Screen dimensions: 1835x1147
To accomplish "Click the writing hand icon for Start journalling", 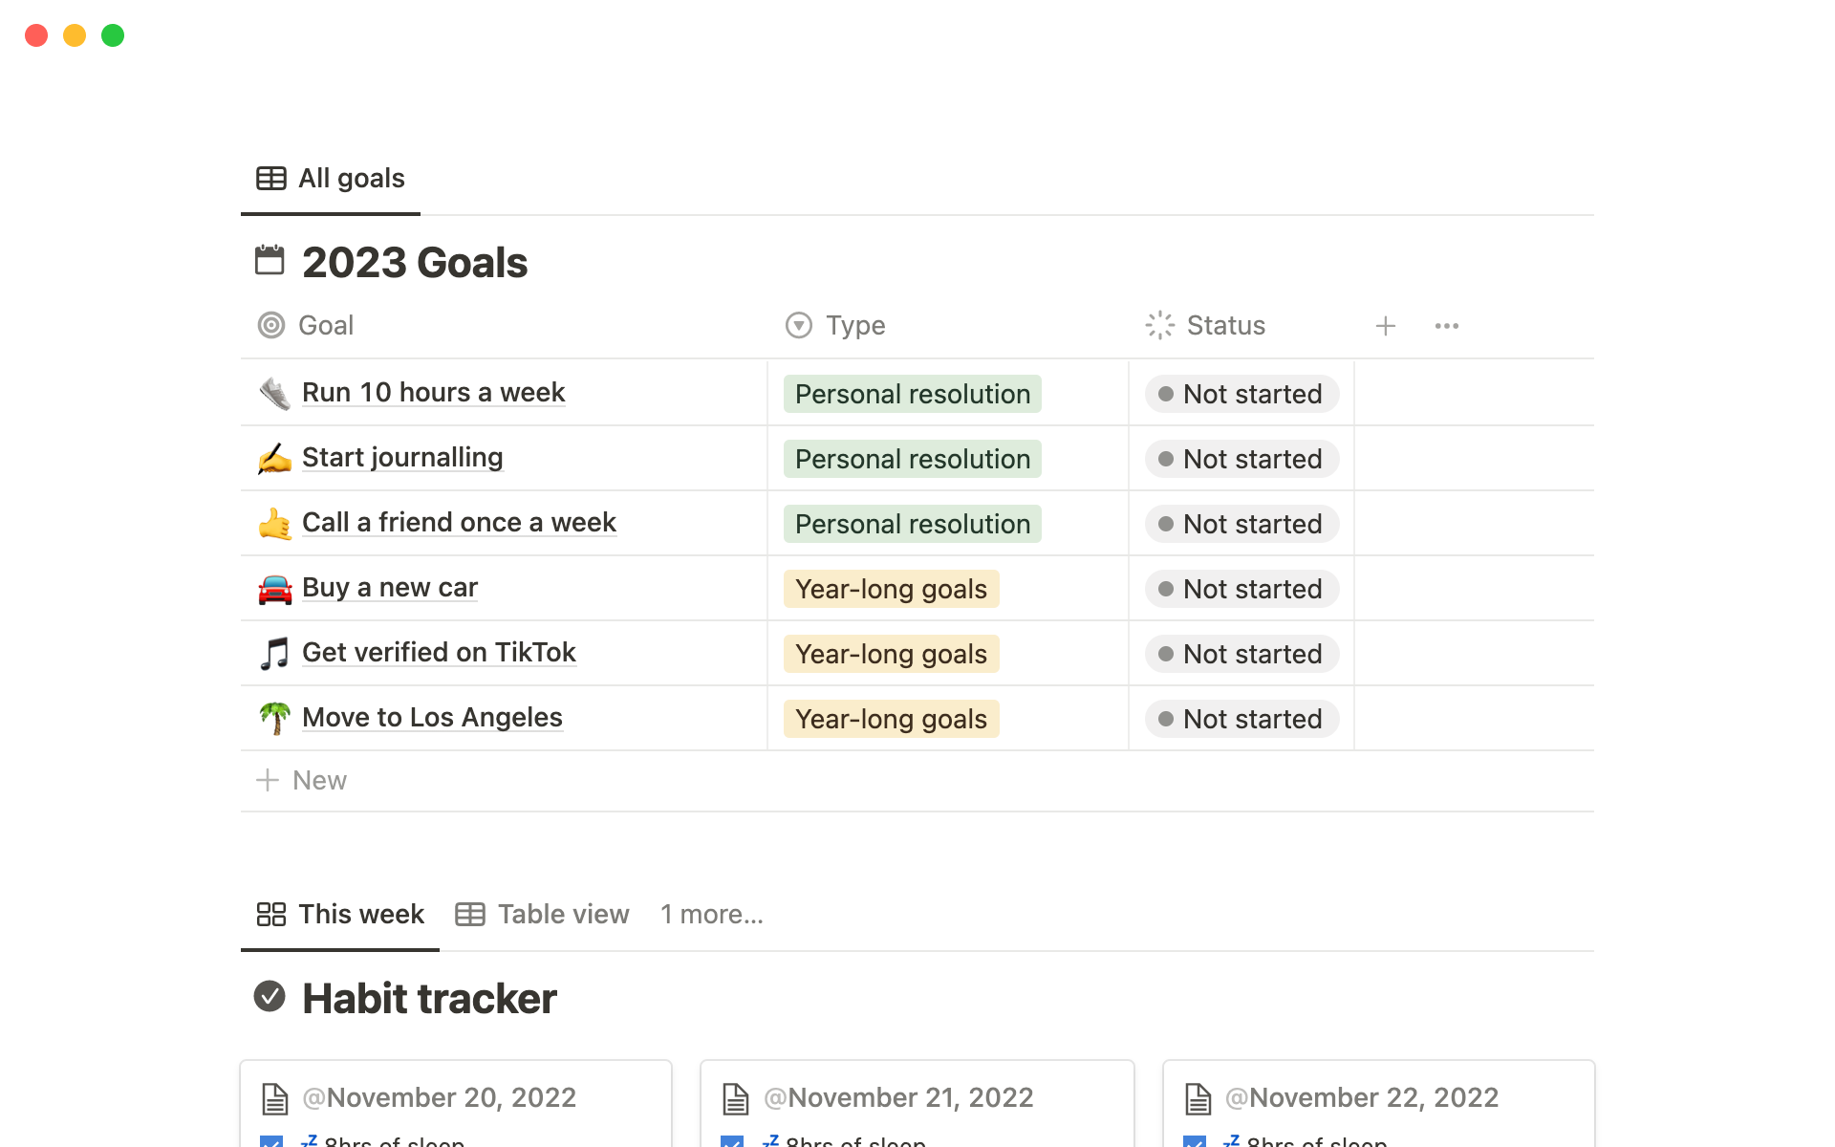I will [x=274, y=459].
